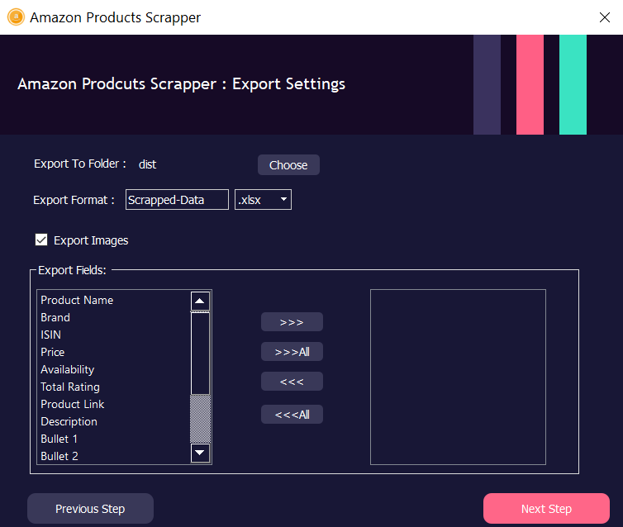Select Total Rating in fields list
Viewport: 623px width, 527px height.
coord(114,387)
